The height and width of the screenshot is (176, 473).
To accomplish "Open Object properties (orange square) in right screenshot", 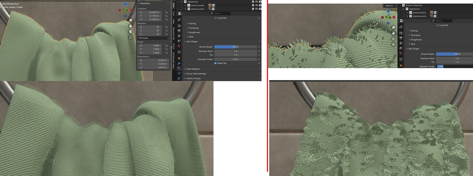I will pos(401,65).
